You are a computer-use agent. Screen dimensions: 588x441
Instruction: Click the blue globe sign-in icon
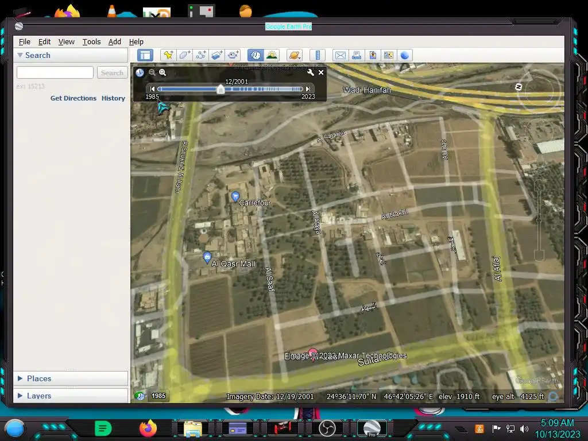pyautogui.click(x=405, y=55)
